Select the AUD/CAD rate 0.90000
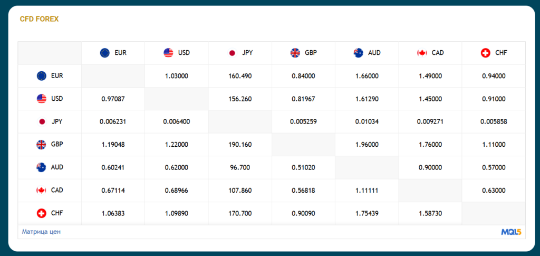The height and width of the screenshot is (256, 540). click(x=430, y=167)
